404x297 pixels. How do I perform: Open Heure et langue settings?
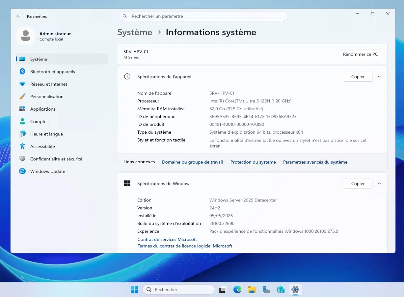pyautogui.click(x=62, y=134)
